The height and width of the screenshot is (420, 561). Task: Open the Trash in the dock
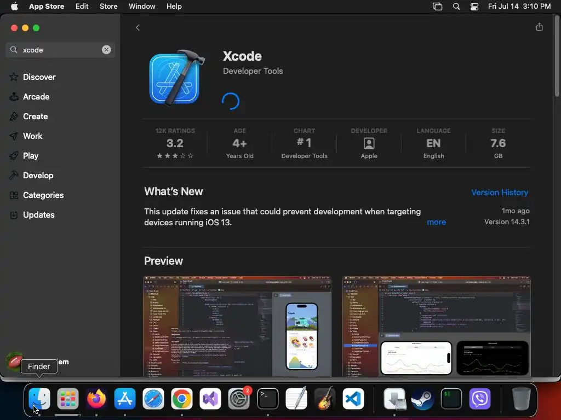(x=522, y=399)
